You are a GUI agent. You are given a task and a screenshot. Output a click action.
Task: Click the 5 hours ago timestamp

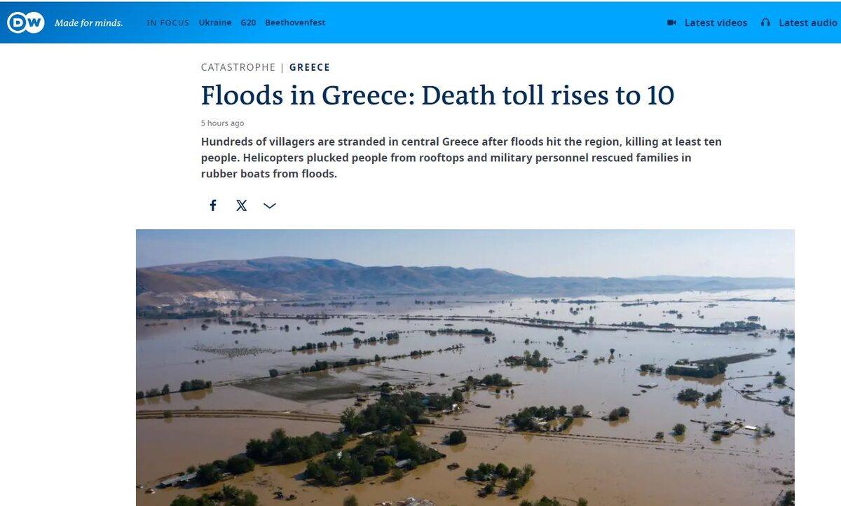[x=222, y=123]
